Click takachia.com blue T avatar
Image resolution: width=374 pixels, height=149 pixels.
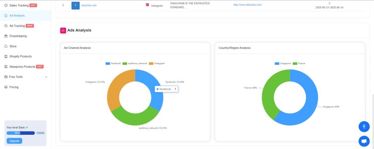point(76,5)
